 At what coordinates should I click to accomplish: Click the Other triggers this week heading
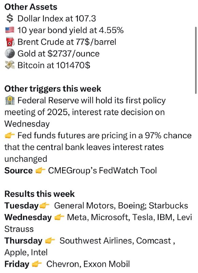pos(53,89)
